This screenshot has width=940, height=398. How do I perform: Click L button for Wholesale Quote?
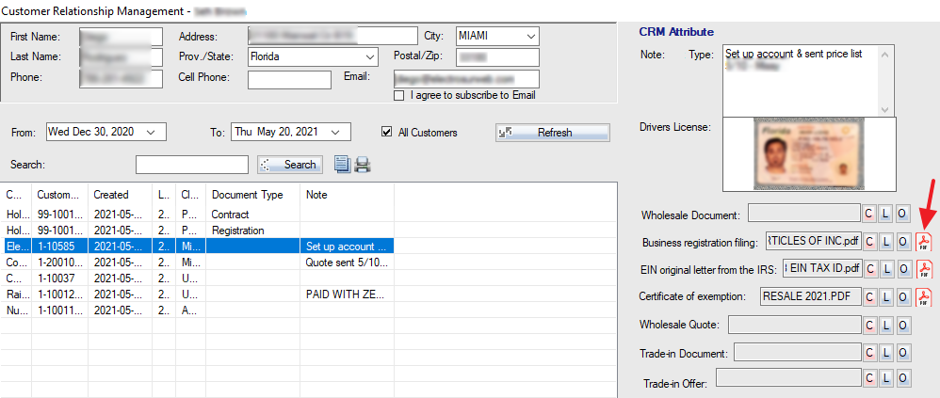886,325
